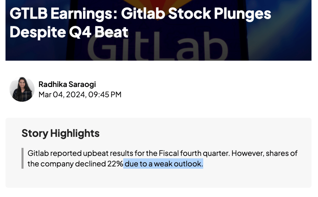Click the gray vertical bar beside the highlight
This screenshot has width=318, height=197.
click(x=22, y=158)
